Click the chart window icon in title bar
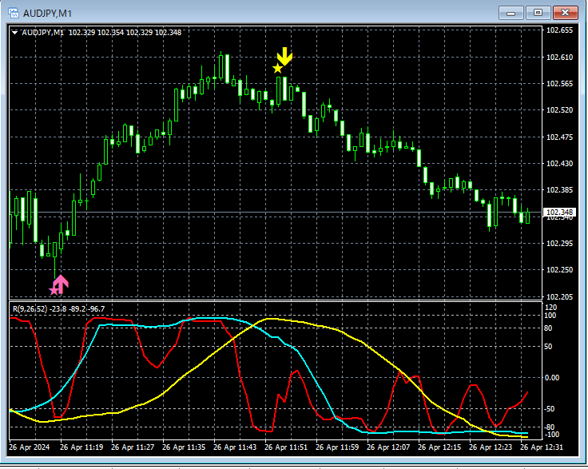The width and height of the screenshot is (588, 469). pos(13,12)
